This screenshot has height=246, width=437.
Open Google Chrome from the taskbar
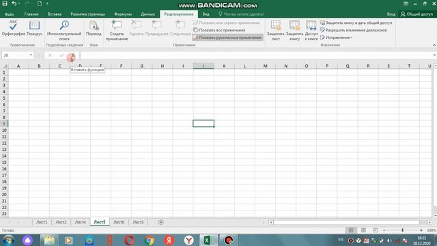point(149,240)
